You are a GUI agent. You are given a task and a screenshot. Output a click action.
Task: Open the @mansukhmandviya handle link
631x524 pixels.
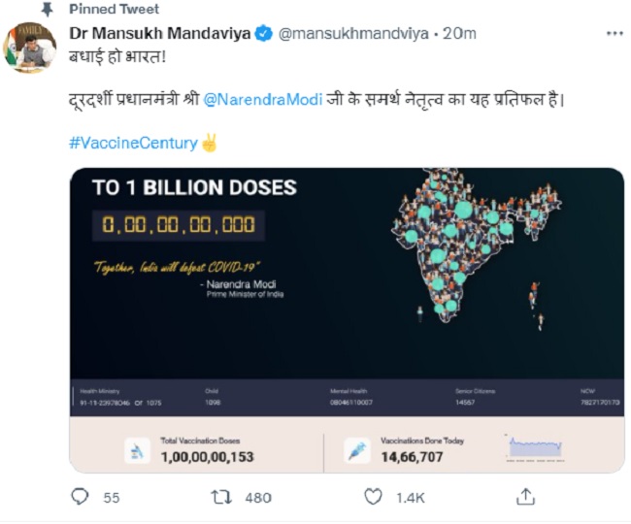pyautogui.click(x=353, y=33)
